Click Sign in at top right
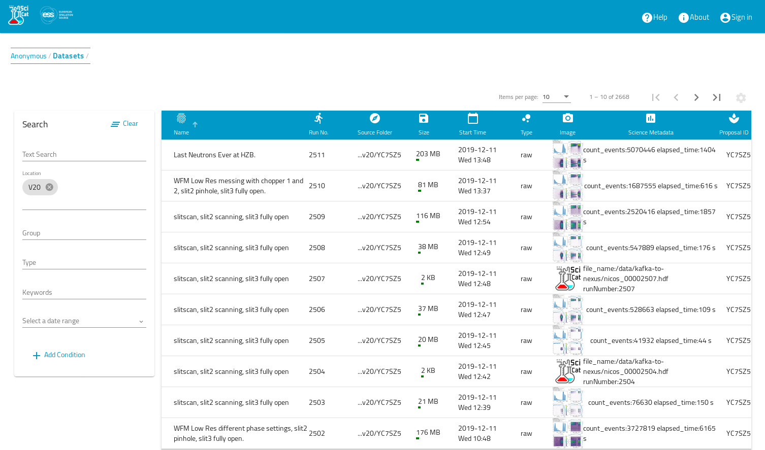This screenshot has height=450, width=765. click(736, 17)
